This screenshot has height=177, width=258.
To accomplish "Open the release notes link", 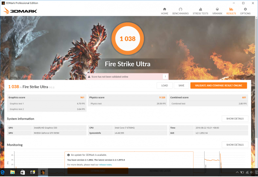I will pos(105,165).
